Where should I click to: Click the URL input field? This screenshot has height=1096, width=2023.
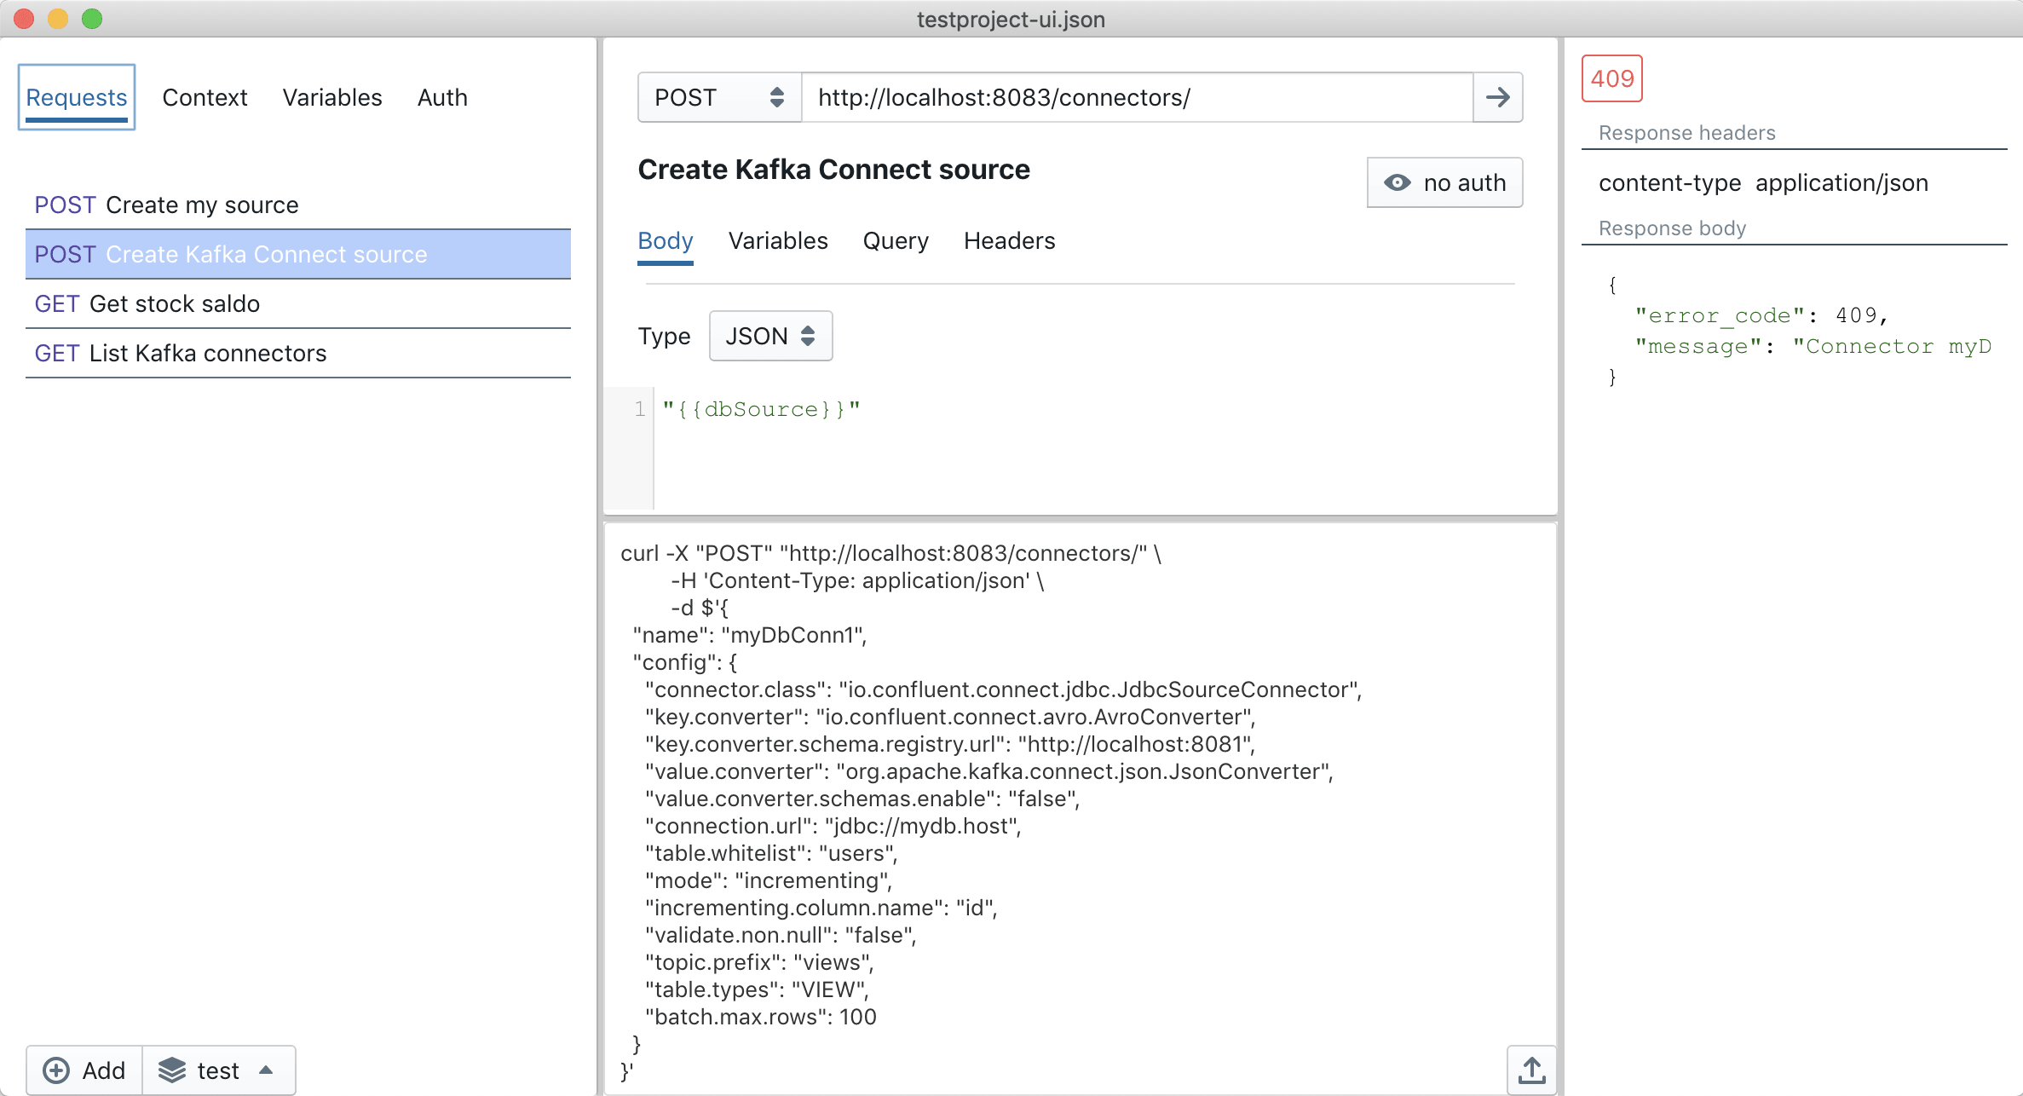1137,97
